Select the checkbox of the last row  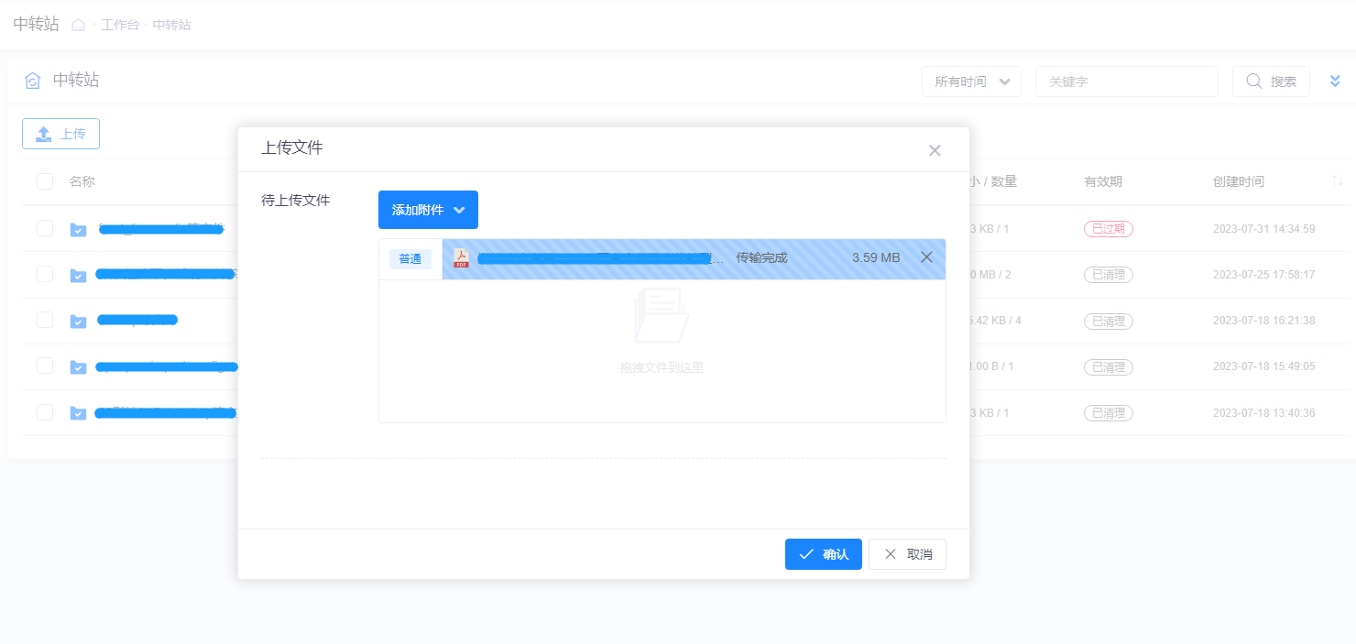coord(45,412)
